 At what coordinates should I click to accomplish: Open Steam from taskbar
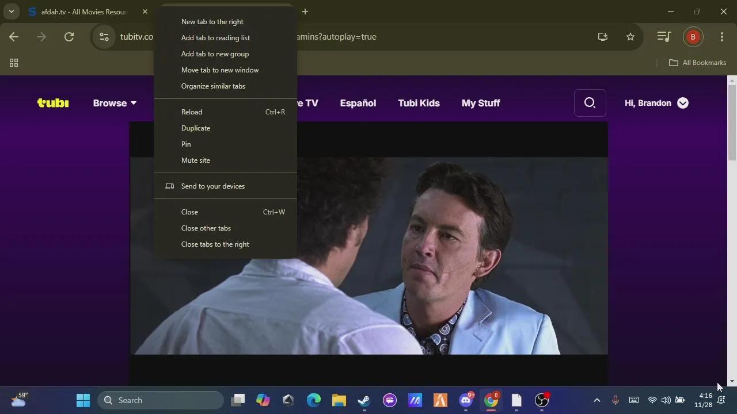point(364,400)
